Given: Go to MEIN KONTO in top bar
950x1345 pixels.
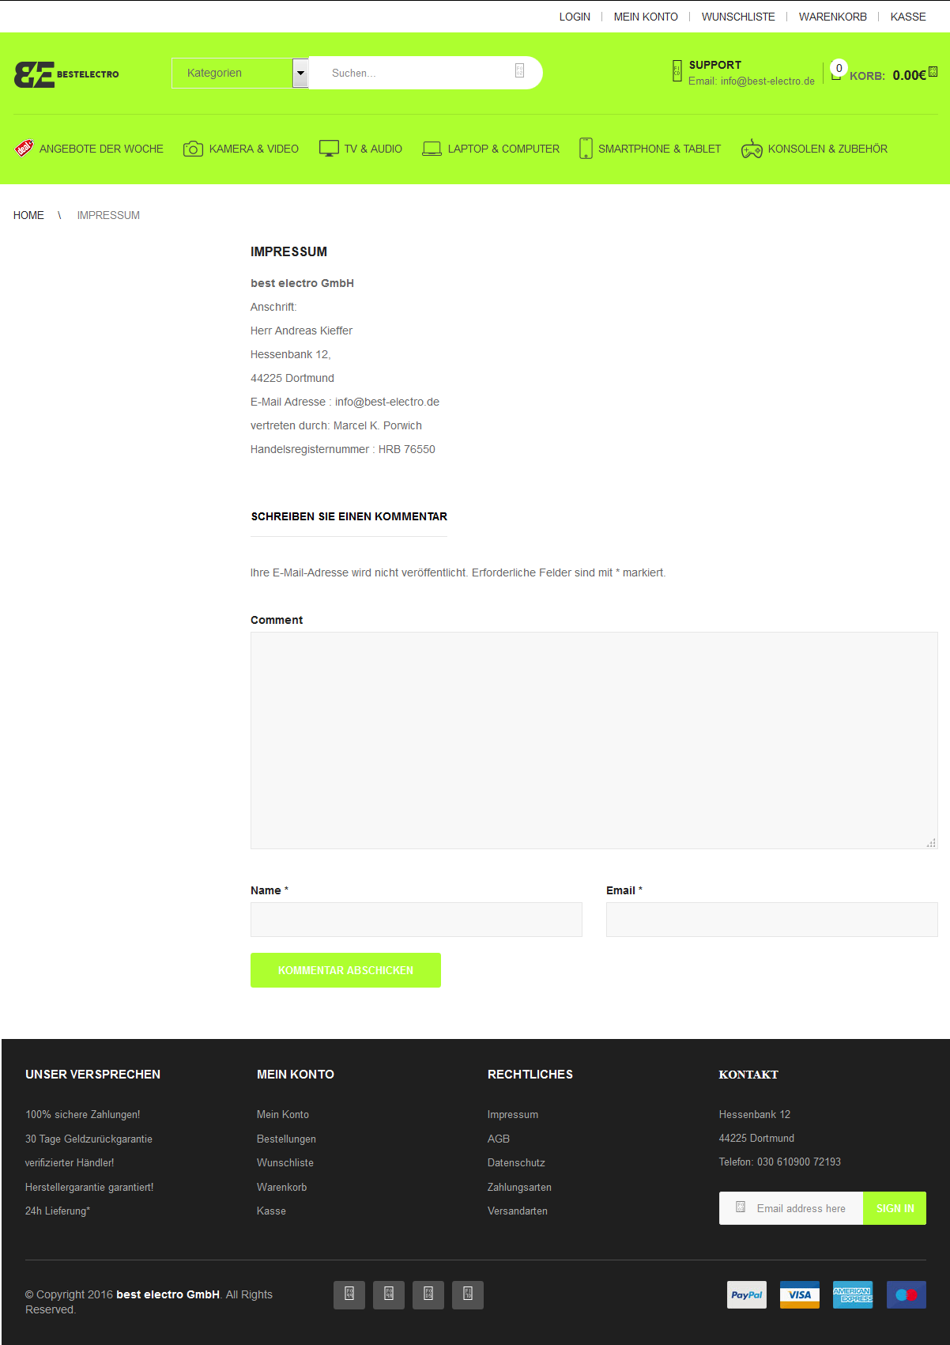Looking at the screenshot, I should click(646, 17).
